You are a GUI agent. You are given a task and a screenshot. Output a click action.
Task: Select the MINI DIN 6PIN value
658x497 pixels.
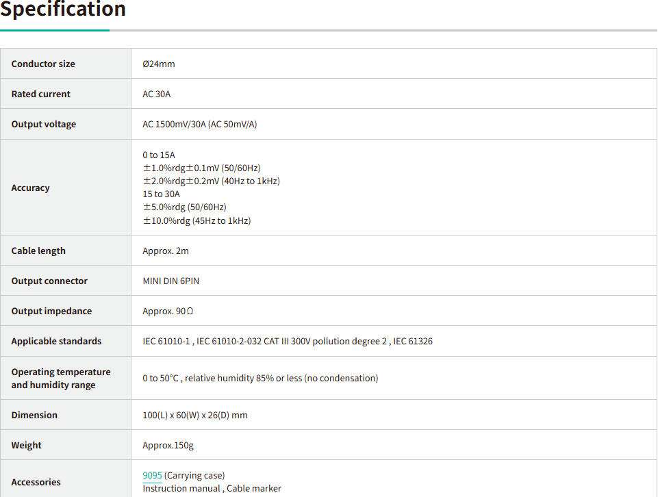coord(171,281)
